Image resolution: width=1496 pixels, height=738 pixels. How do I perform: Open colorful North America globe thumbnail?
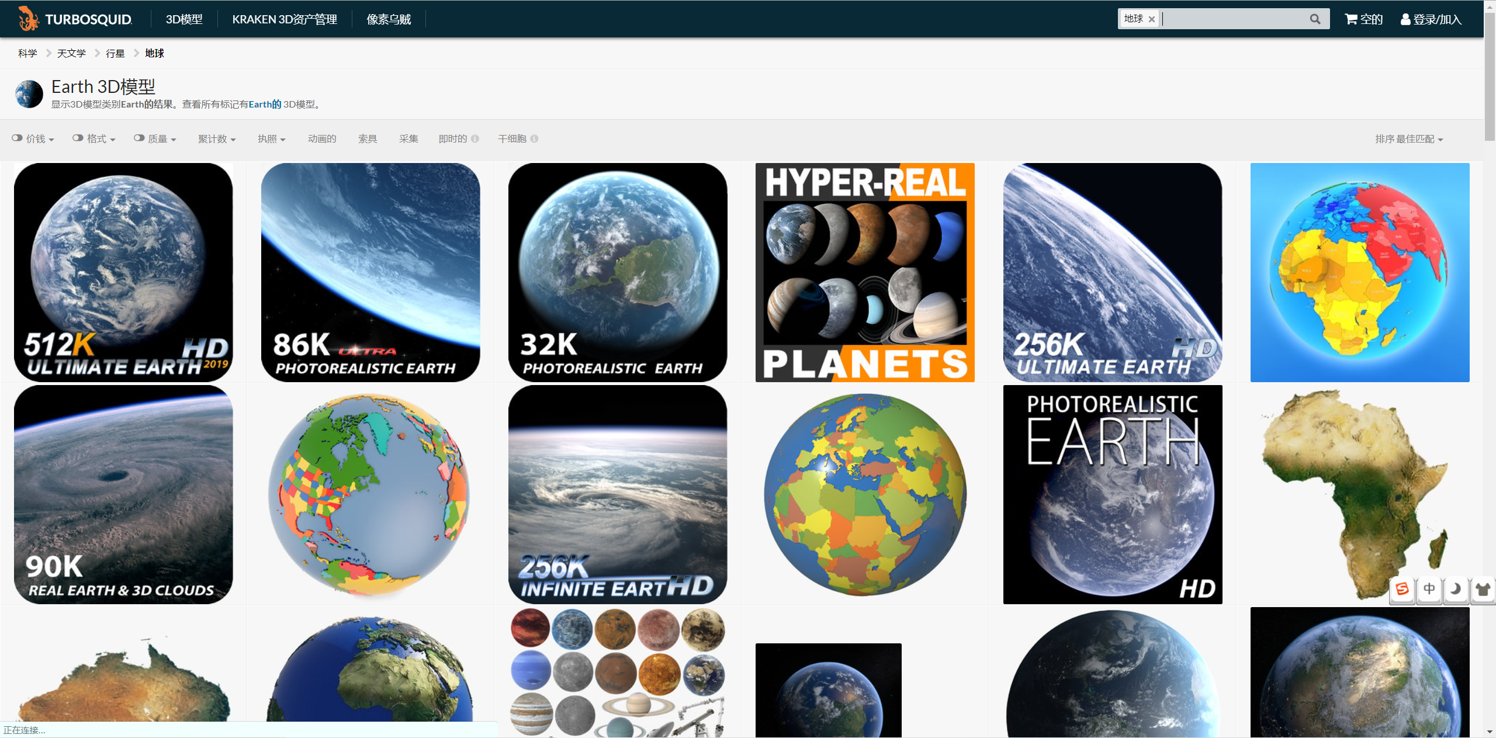[370, 494]
